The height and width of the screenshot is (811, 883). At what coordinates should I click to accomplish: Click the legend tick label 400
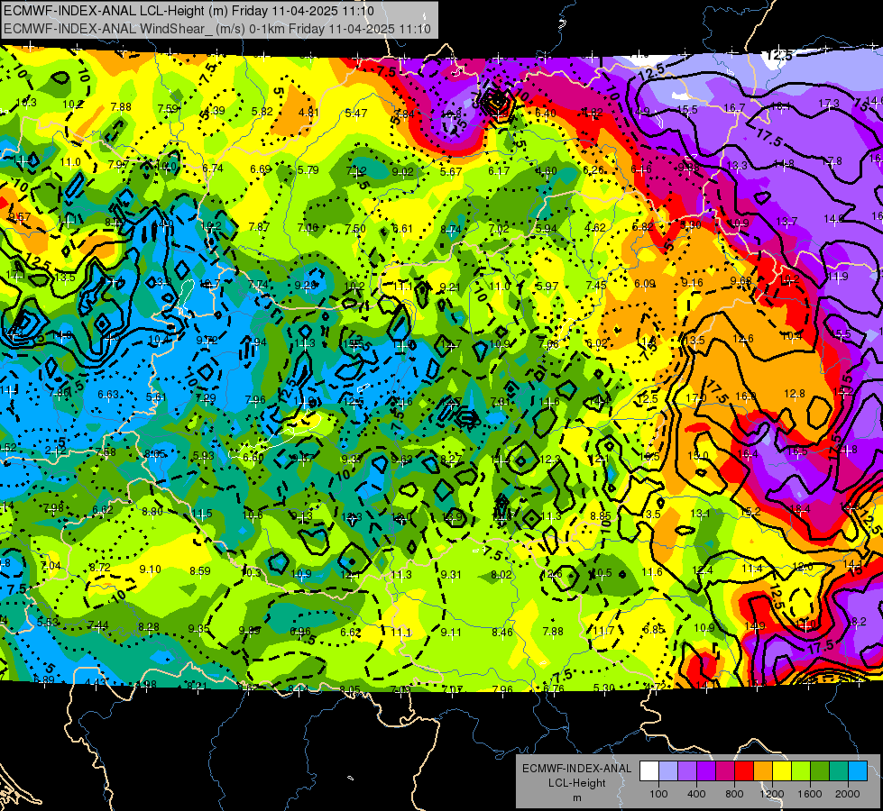tap(696, 794)
